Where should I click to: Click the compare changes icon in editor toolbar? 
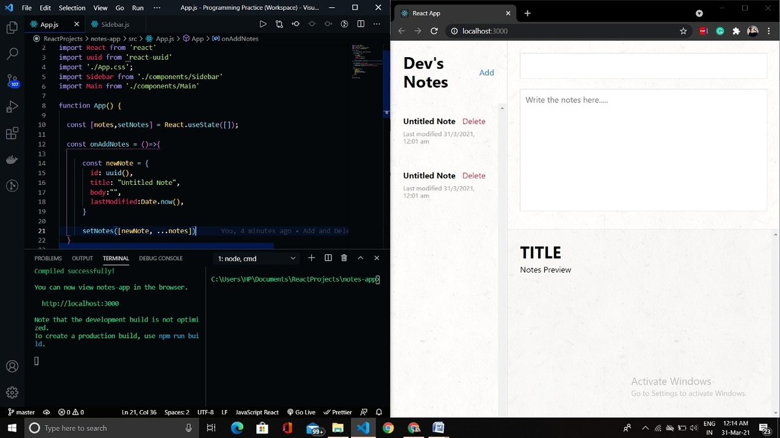click(x=279, y=24)
